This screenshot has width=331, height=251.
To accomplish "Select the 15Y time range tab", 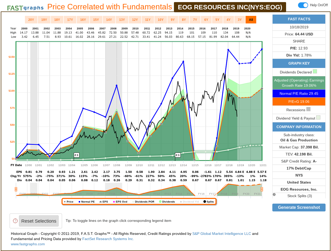I will coord(96,20).
